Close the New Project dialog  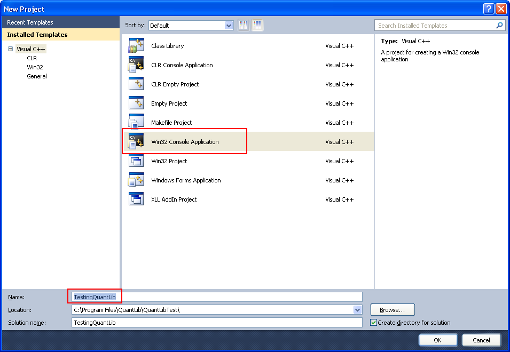point(501,9)
